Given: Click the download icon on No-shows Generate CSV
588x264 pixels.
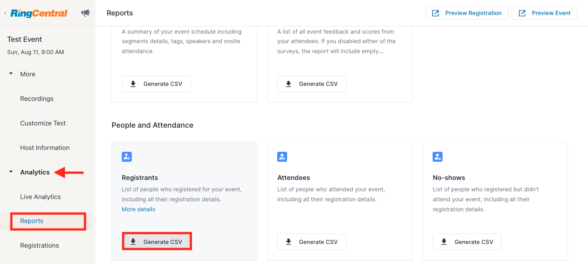Looking at the screenshot, I should (x=444, y=242).
